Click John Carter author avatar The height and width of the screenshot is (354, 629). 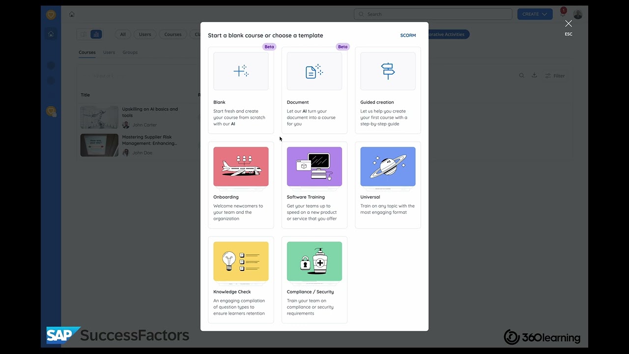(x=126, y=125)
